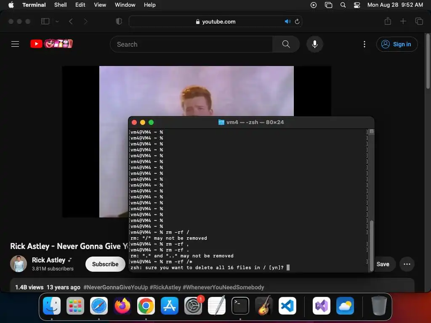Click the Now Playing menu bar icon

click(x=314, y=5)
